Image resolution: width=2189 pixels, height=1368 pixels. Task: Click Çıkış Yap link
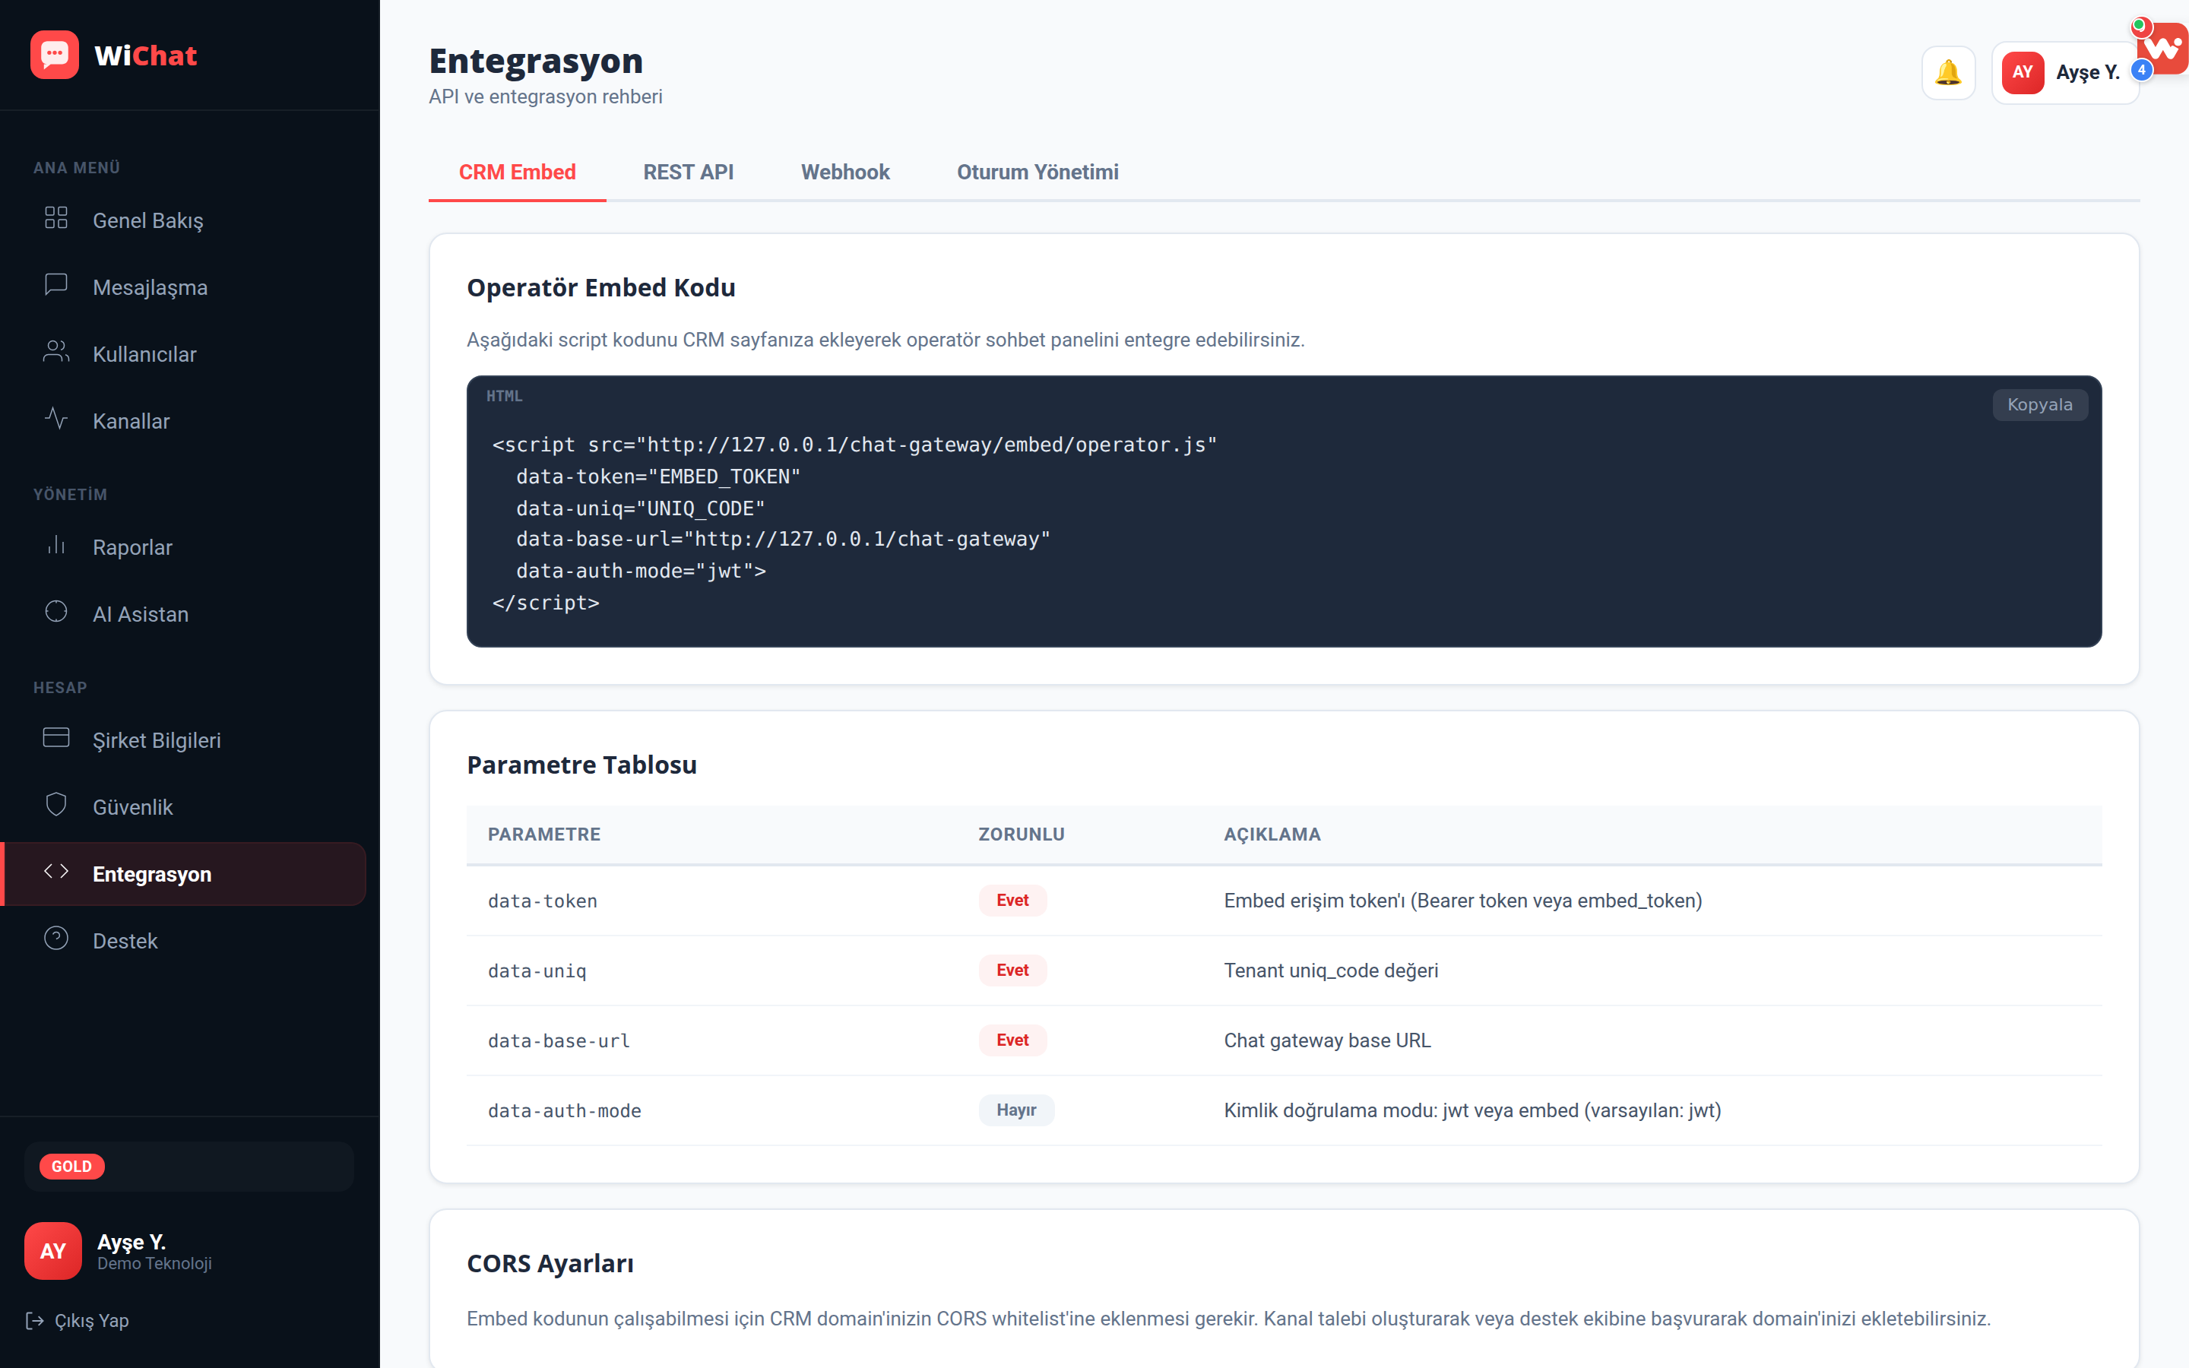coord(78,1321)
